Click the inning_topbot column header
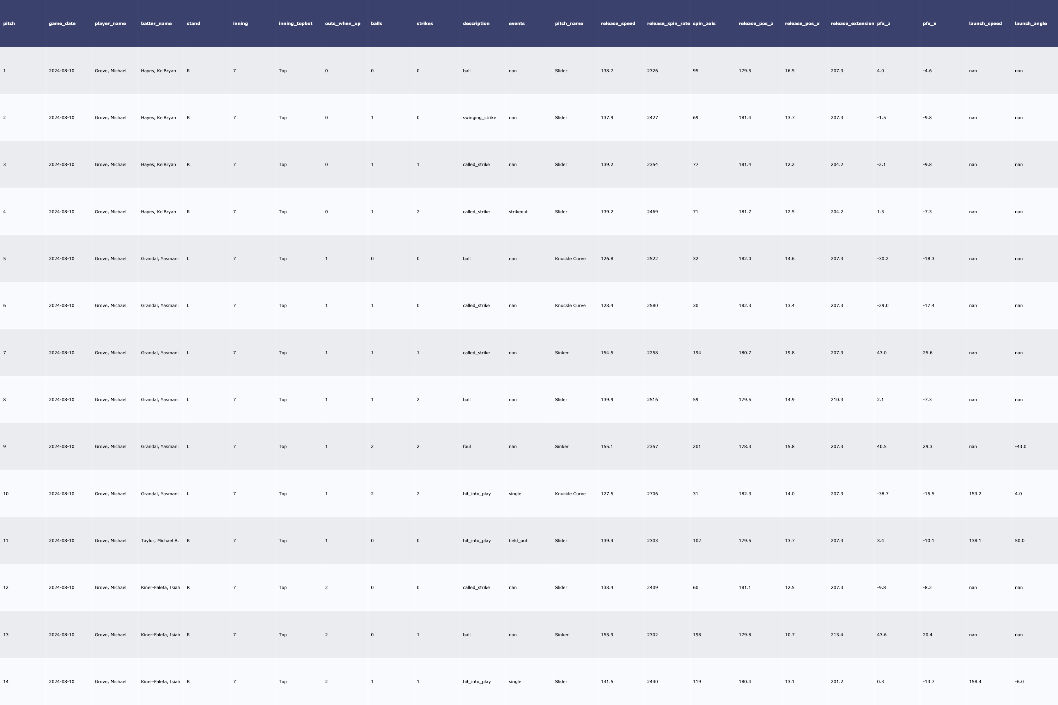The image size is (1058, 705). pos(295,23)
